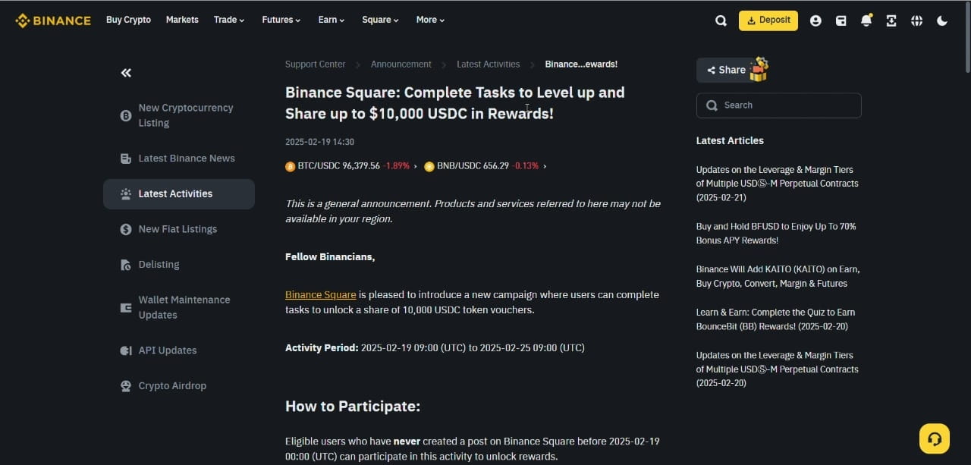Screen dimensions: 971x465
Task: Open the Binance Square link in the article
Action: point(320,294)
